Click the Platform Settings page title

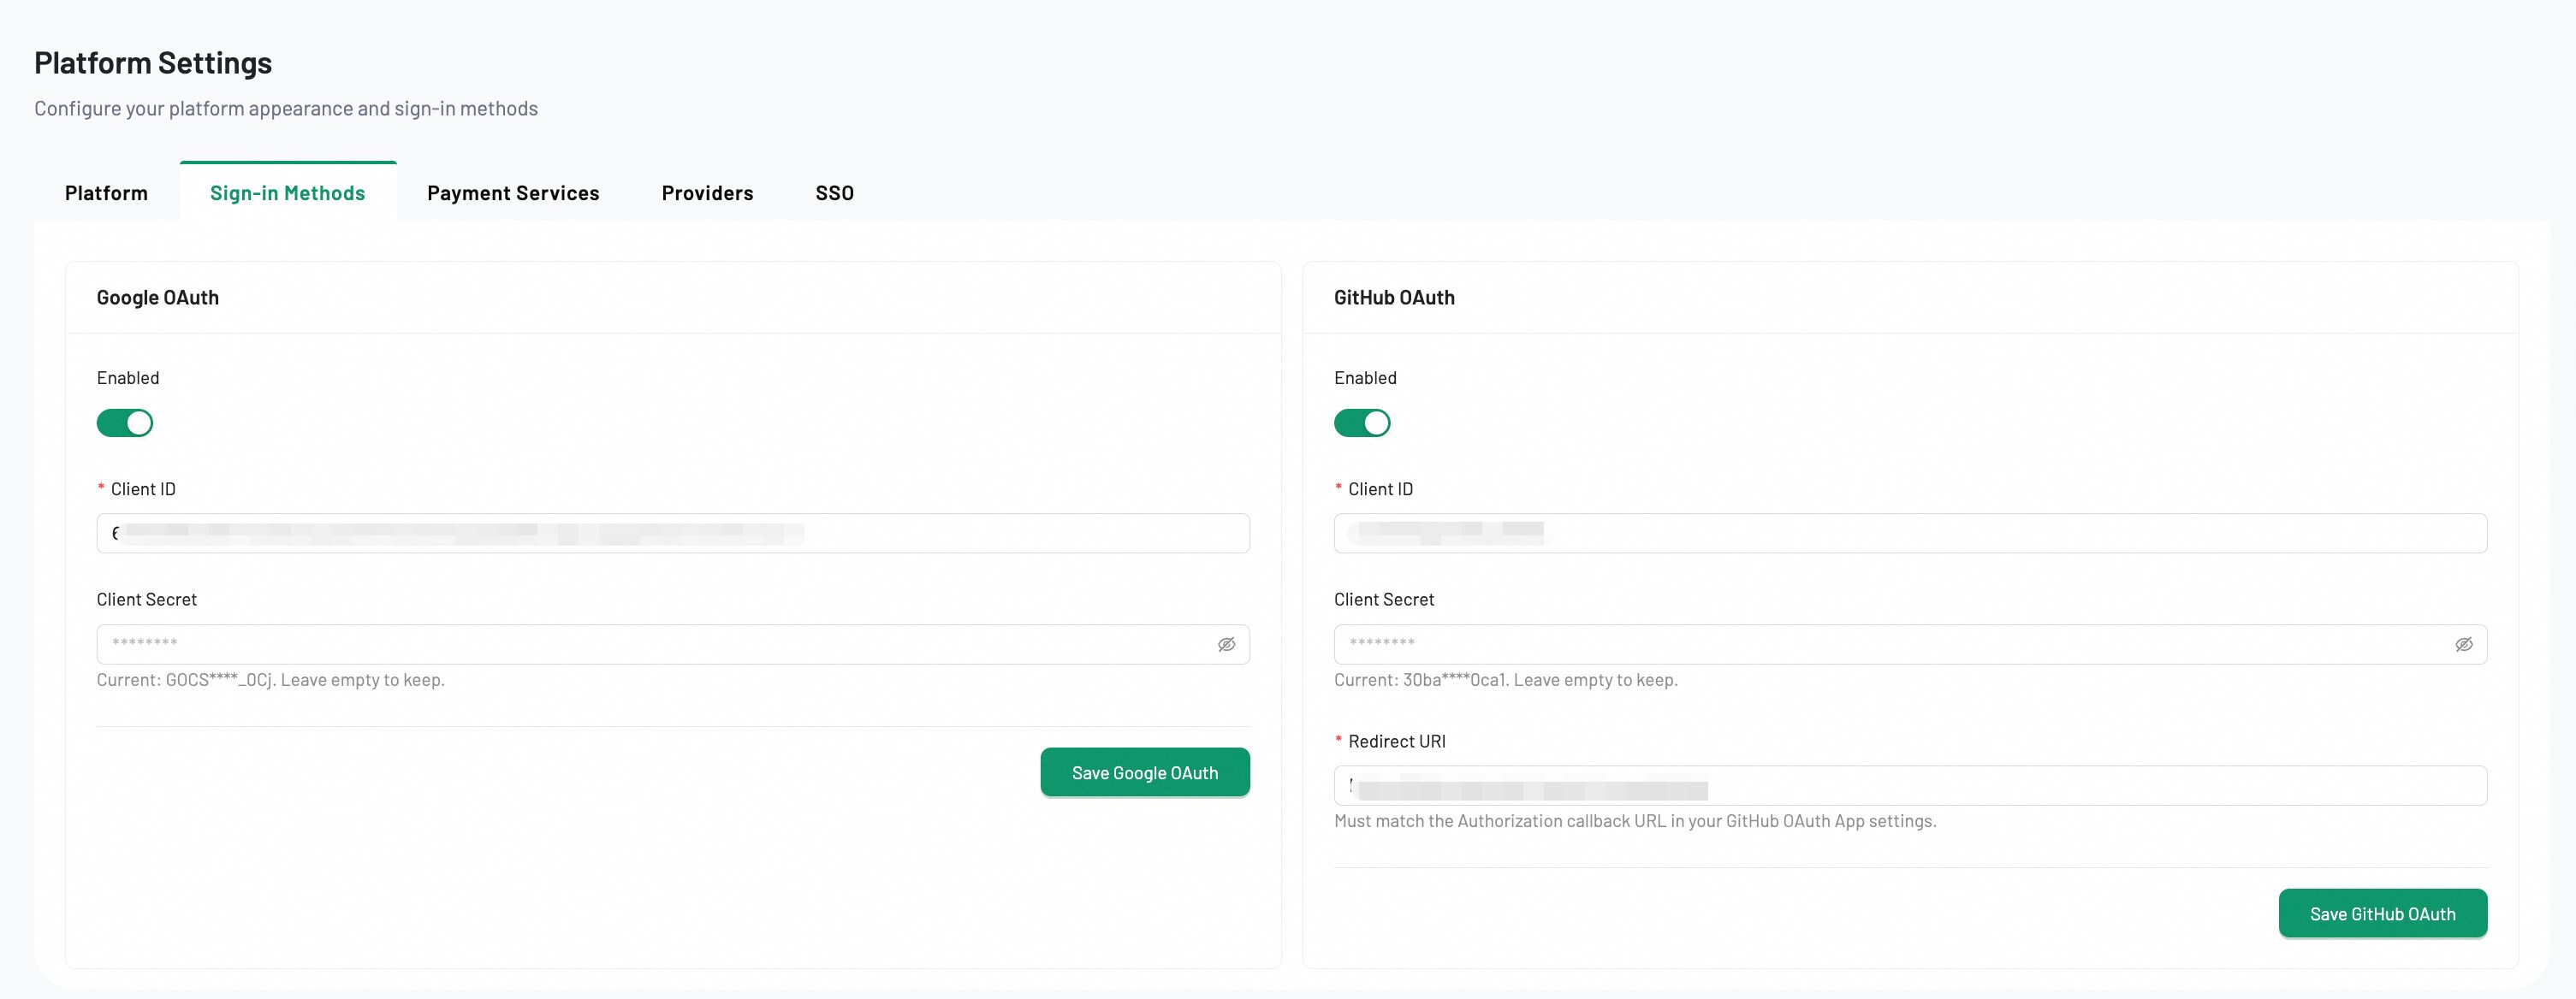[x=153, y=63]
